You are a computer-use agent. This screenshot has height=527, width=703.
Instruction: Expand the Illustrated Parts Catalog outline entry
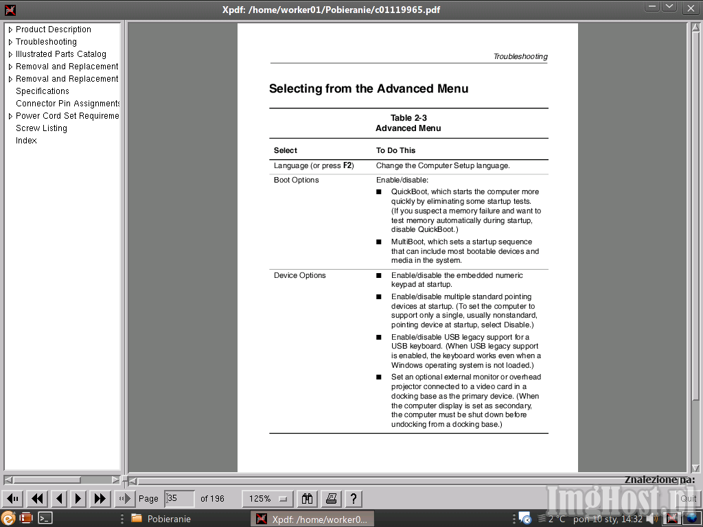click(x=10, y=54)
